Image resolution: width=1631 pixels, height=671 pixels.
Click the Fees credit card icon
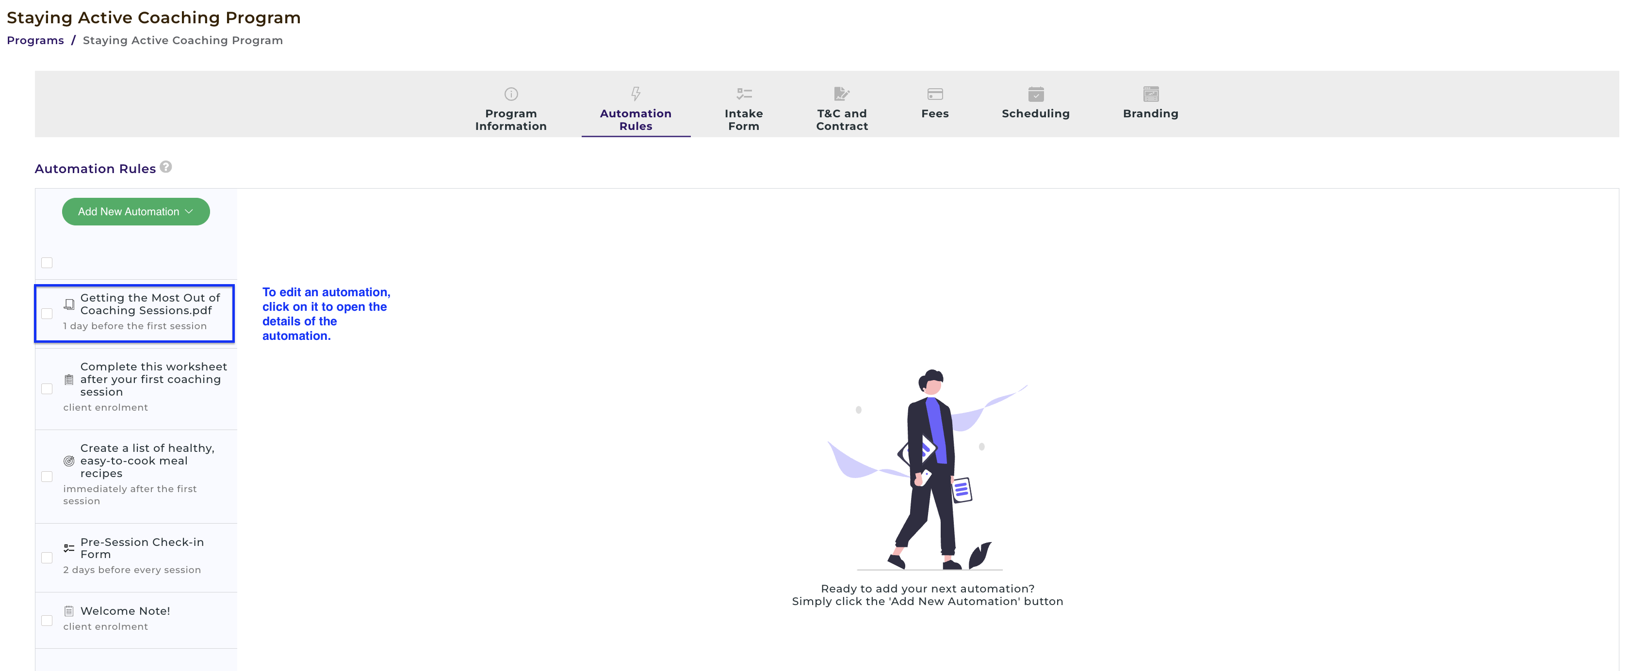click(x=934, y=95)
